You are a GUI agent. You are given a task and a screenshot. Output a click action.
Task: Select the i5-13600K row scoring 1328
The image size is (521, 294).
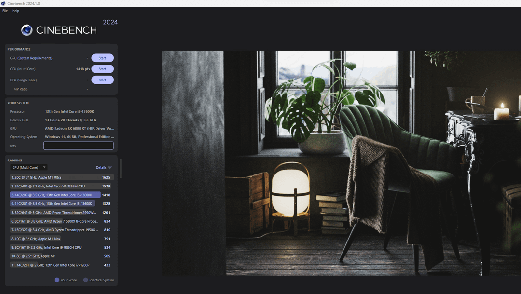coord(62,204)
